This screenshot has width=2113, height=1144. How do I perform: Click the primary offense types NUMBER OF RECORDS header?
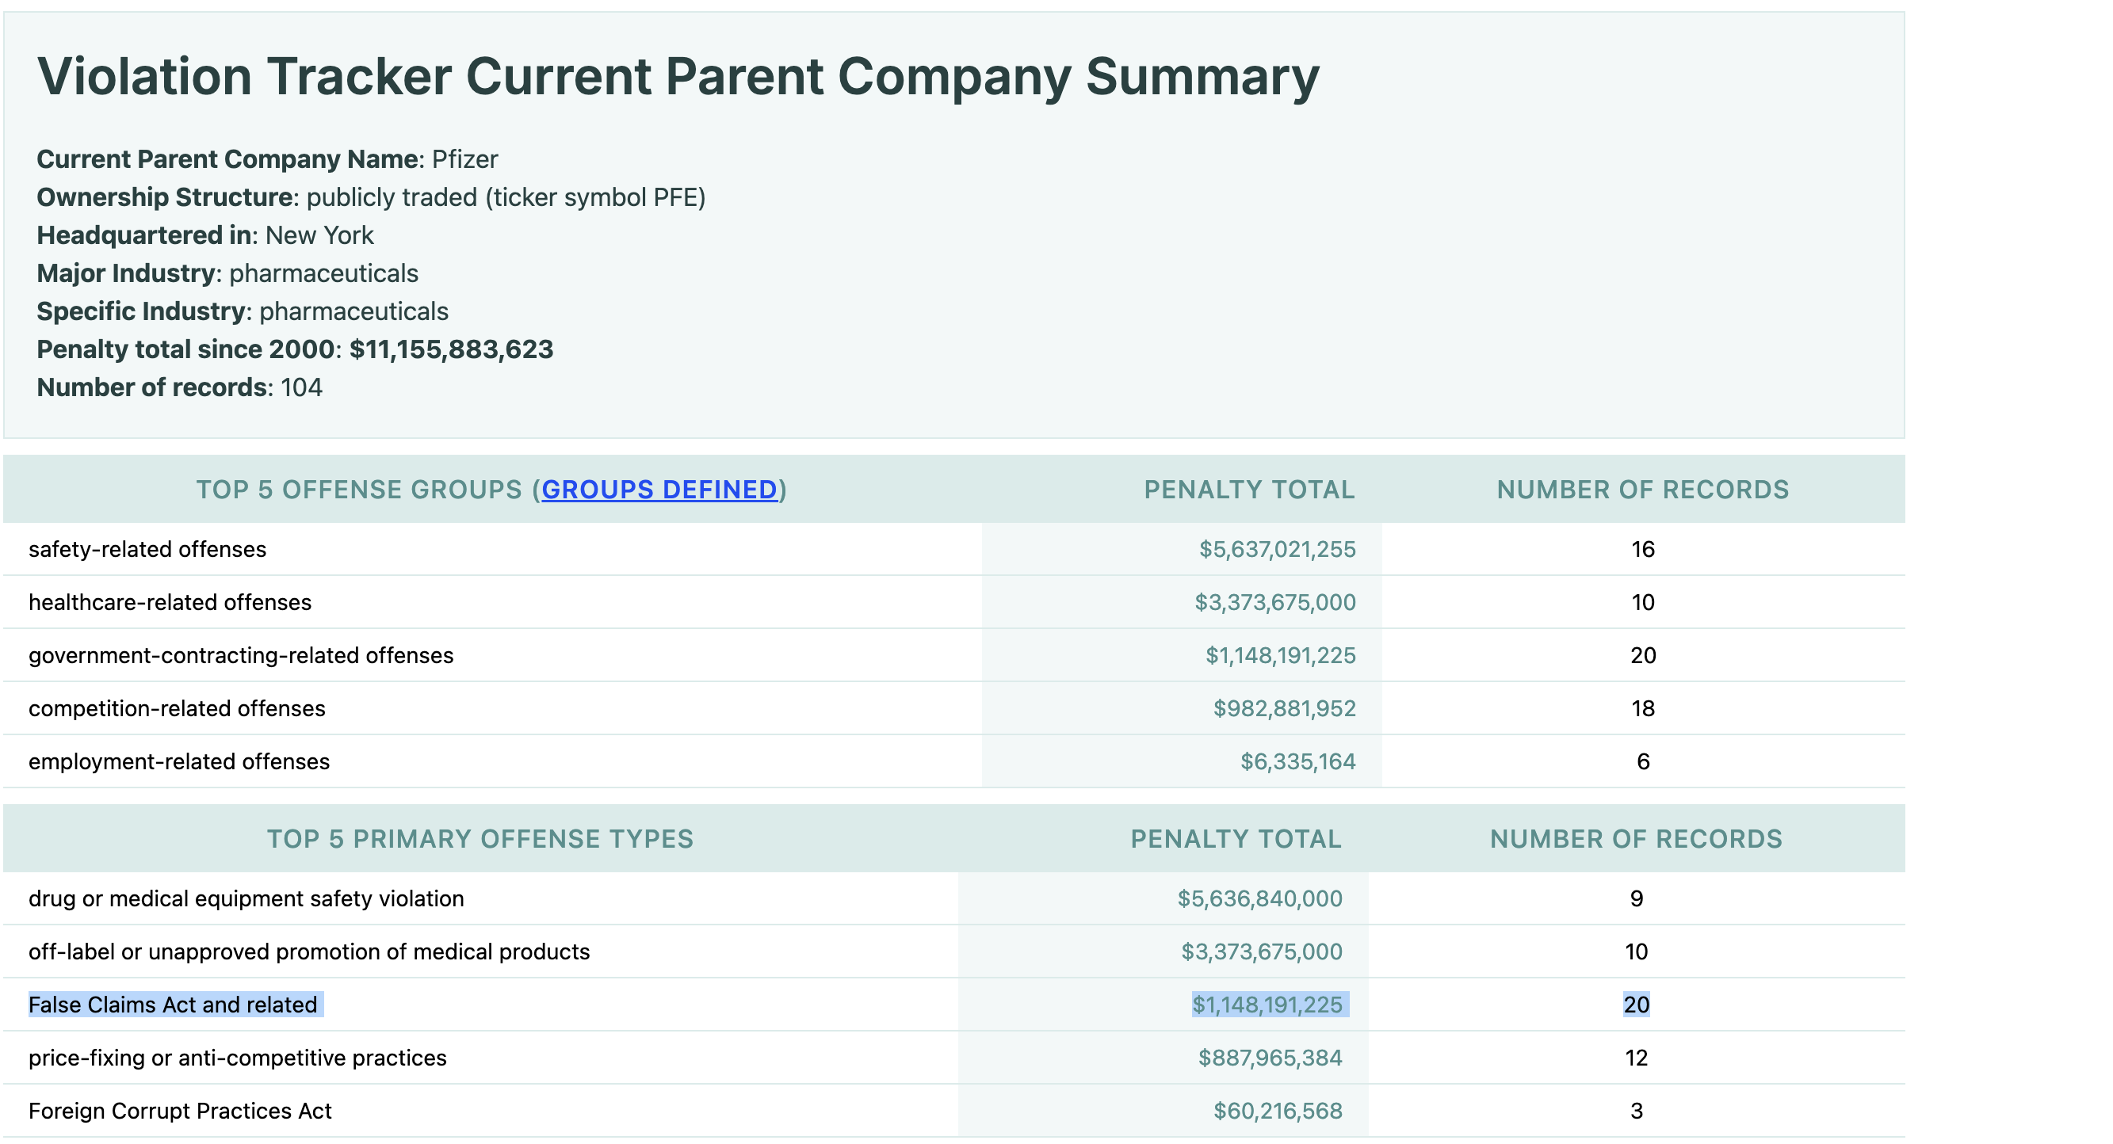coord(1637,839)
